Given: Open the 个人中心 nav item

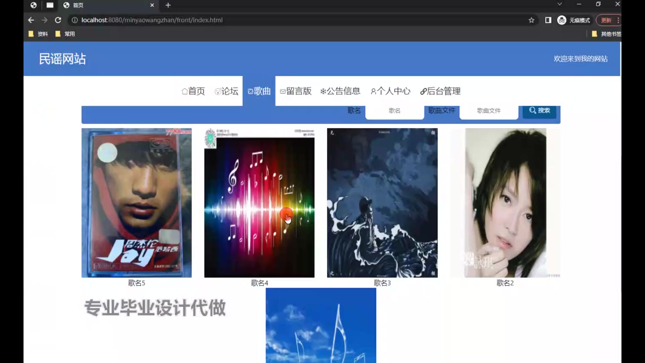Looking at the screenshot, I should (390, 91).
